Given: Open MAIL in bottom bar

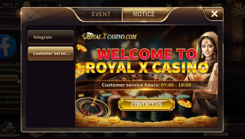Looking at the screenshot, I should pyautogui.click(x=108, y=135).
